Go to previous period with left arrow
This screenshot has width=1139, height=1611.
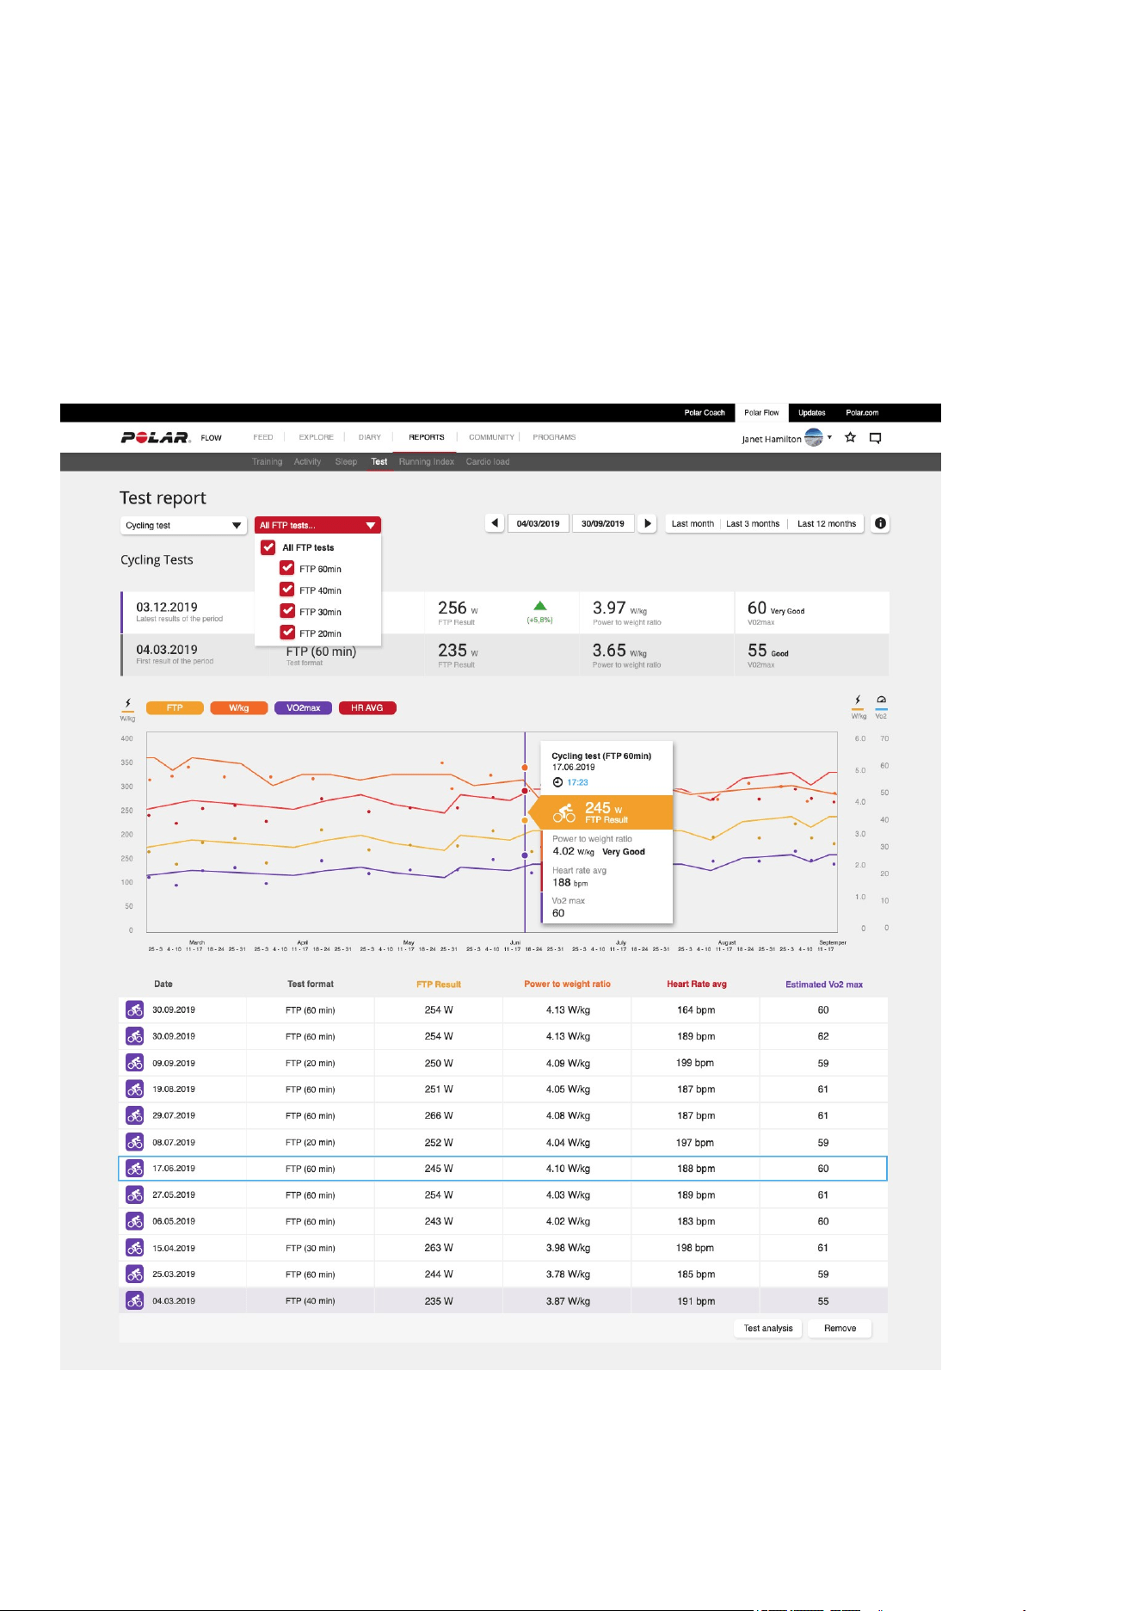click(x=495, y=523)
